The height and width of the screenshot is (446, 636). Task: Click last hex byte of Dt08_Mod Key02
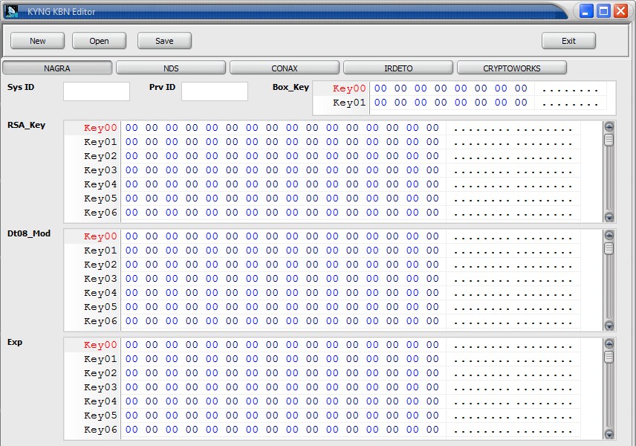point(432,265)
